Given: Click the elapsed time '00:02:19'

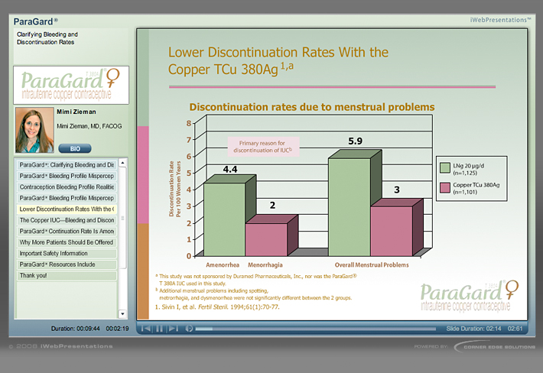Looking at the screenshot, I should (117, 329).
